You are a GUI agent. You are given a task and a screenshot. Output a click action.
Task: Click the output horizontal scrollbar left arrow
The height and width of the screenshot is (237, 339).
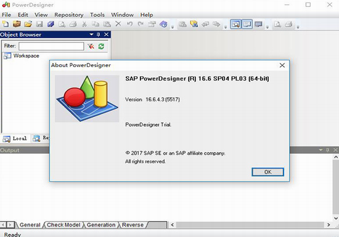pos(173,225)
